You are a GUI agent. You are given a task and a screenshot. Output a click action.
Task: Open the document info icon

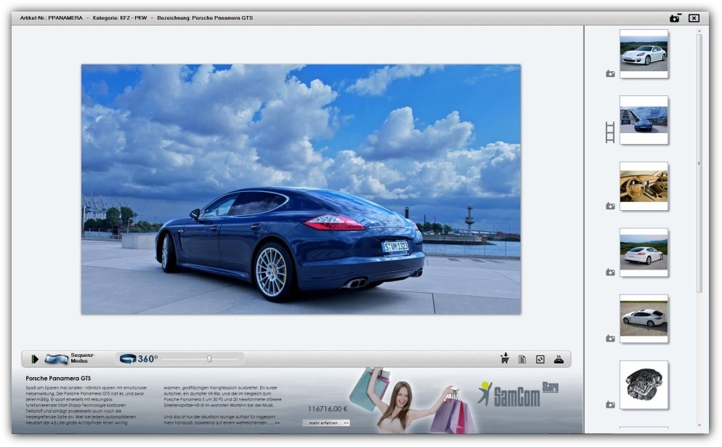[x=522, y=359]
